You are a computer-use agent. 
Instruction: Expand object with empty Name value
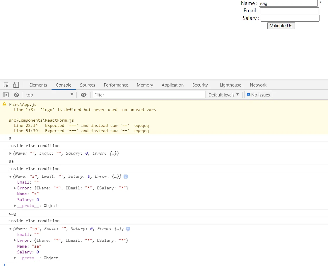click(10, 153)
